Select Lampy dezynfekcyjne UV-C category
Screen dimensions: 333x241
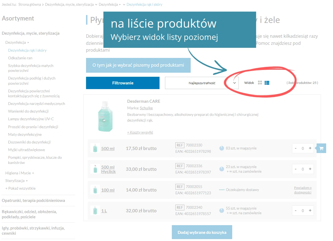tap(31, 119)
